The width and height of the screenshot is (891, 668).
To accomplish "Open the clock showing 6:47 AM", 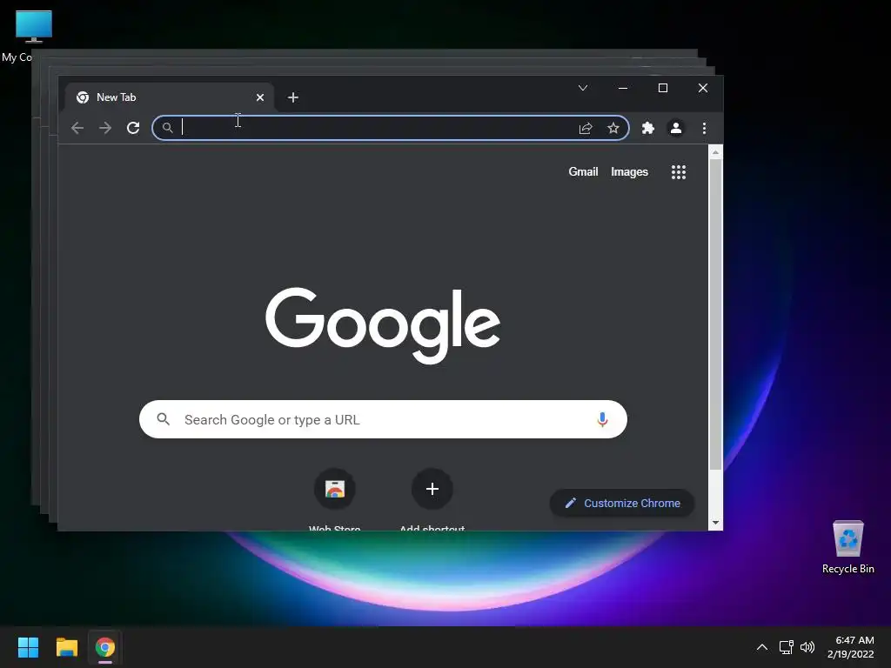I will pyautogui.click(x=850, y=647).
